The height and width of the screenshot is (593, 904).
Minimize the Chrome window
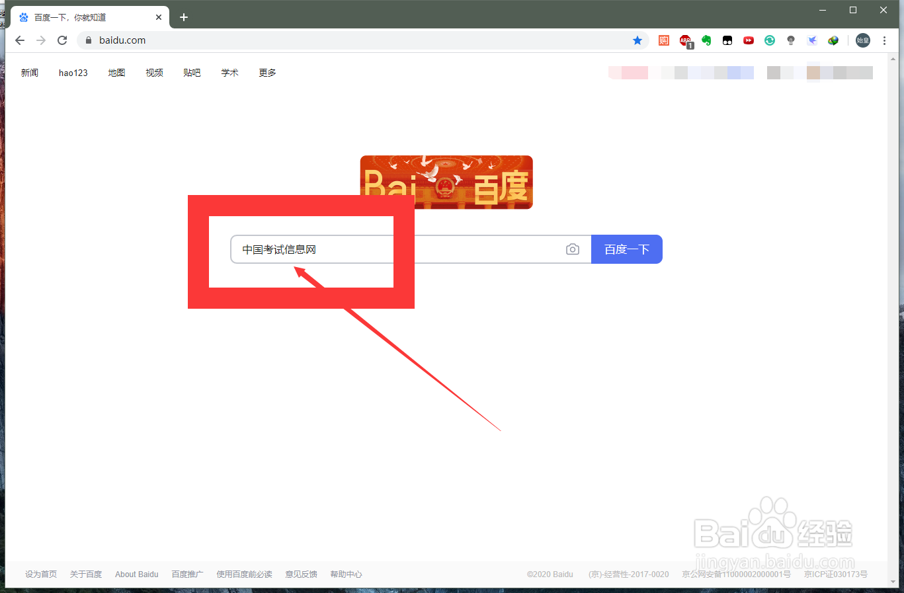[x=823, y=10]
